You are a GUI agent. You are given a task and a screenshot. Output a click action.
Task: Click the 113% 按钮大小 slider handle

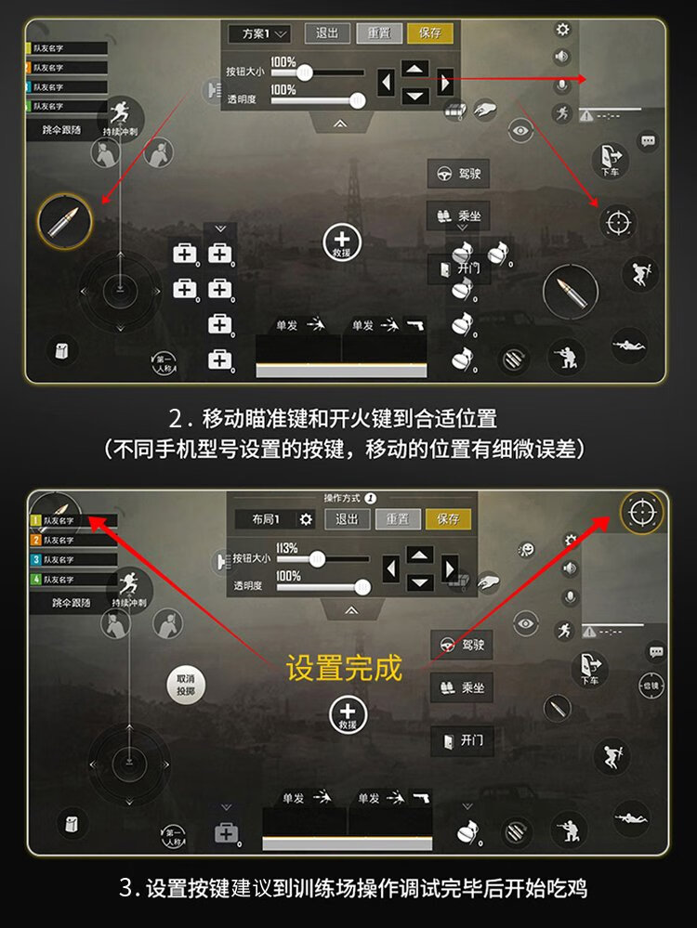318,558
